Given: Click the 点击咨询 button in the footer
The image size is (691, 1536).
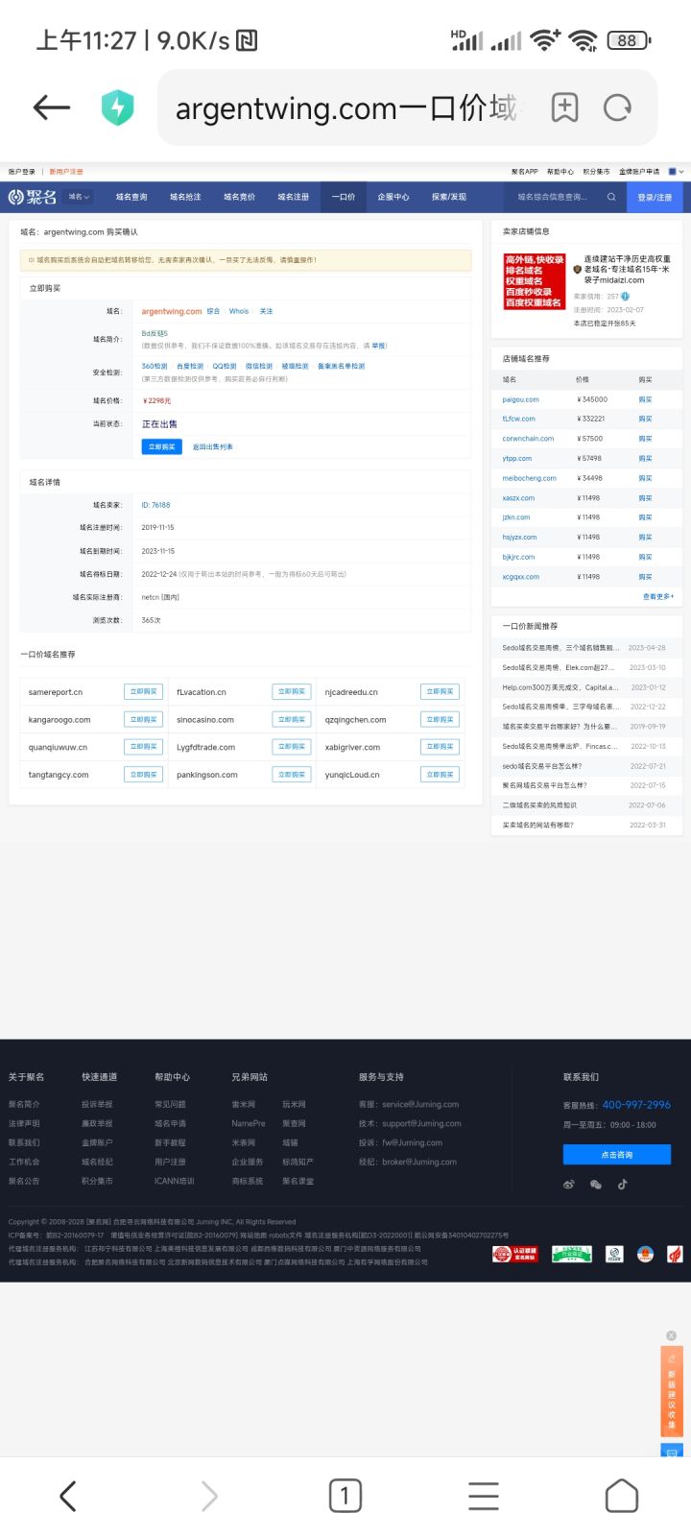Looking at the screenshot, I should pyautogui.click(x=617, y=1154).
